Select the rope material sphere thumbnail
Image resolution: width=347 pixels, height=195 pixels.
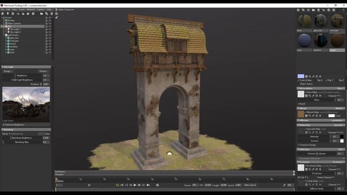[305, 41]
